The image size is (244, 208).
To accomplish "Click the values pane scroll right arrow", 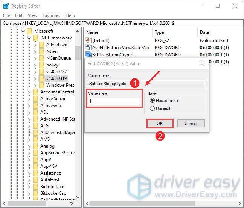I will click(x=239, y=203).
